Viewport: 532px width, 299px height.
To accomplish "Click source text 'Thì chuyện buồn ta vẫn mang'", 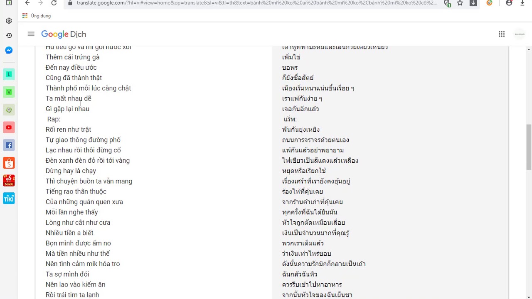I will [89, 181].
